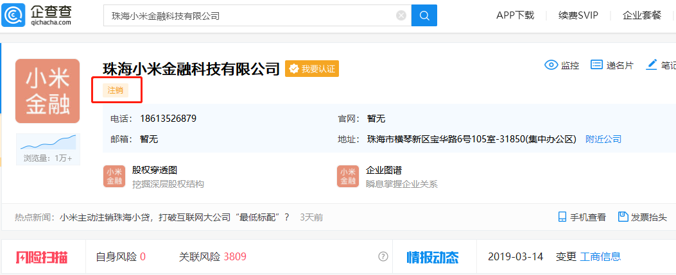Open the 附近公司 link
676x275 pixels.
(603, 139)
